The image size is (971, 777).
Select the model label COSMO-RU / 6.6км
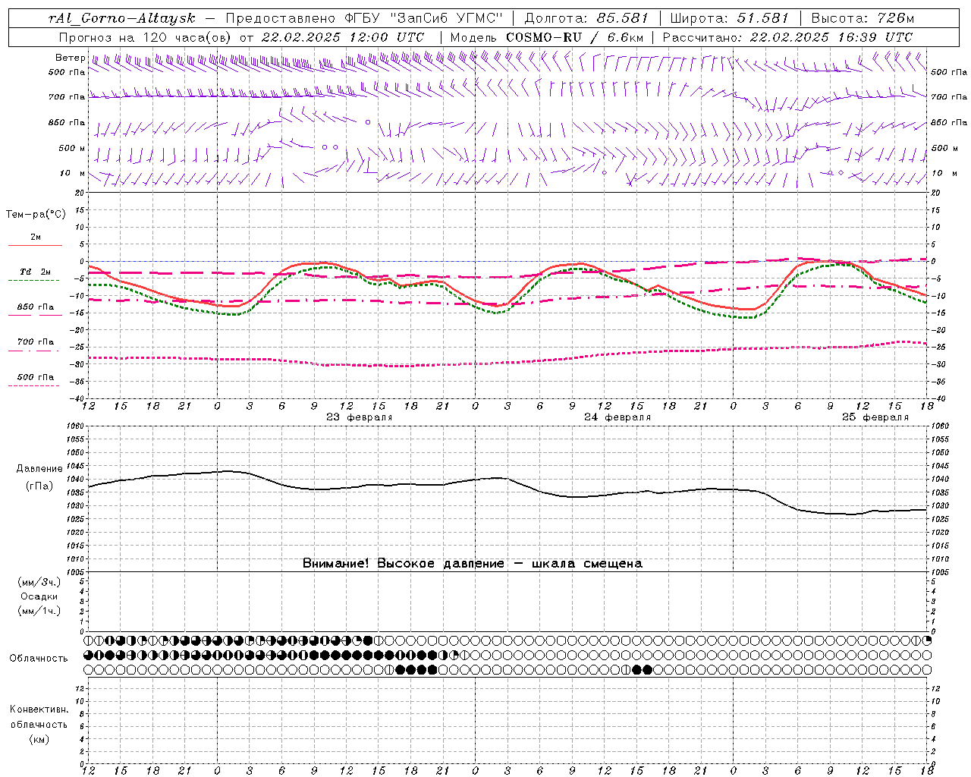[x=575, y=37]
